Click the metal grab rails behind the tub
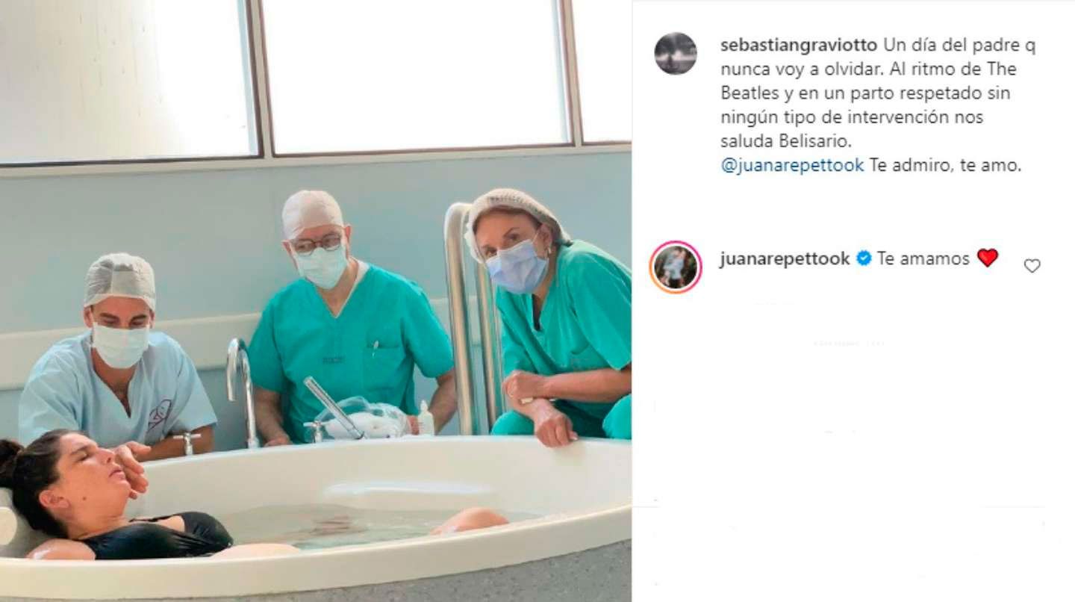 [472, 317]
